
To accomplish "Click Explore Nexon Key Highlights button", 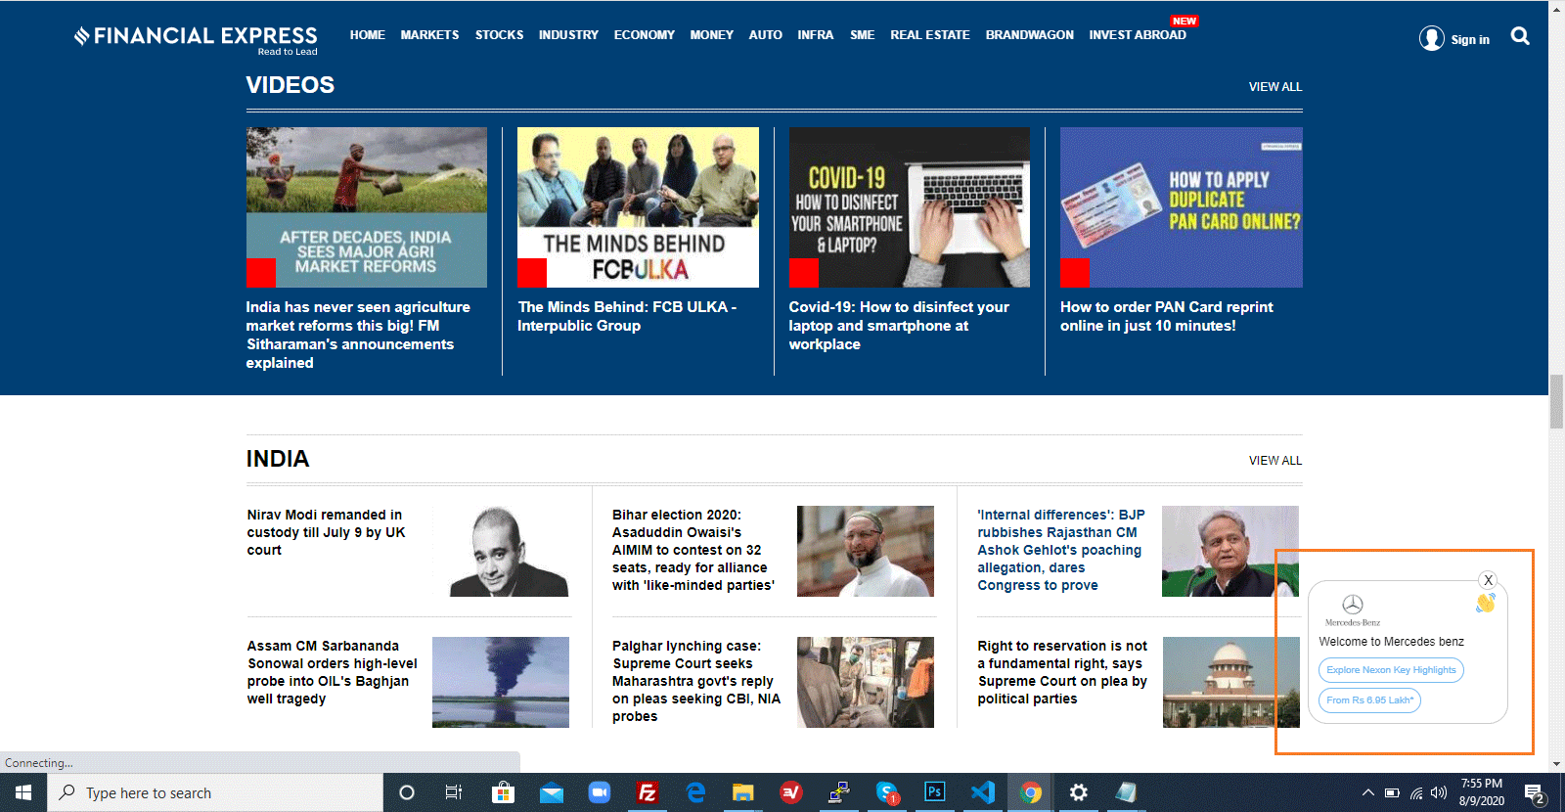I will click(x=1391, y=670).
